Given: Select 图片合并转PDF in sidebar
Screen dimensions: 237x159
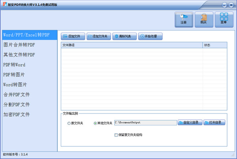Looking at the screenshot, I should [30, 45].
